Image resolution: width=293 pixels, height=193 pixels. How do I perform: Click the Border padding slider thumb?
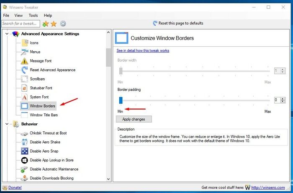point(121,100)
